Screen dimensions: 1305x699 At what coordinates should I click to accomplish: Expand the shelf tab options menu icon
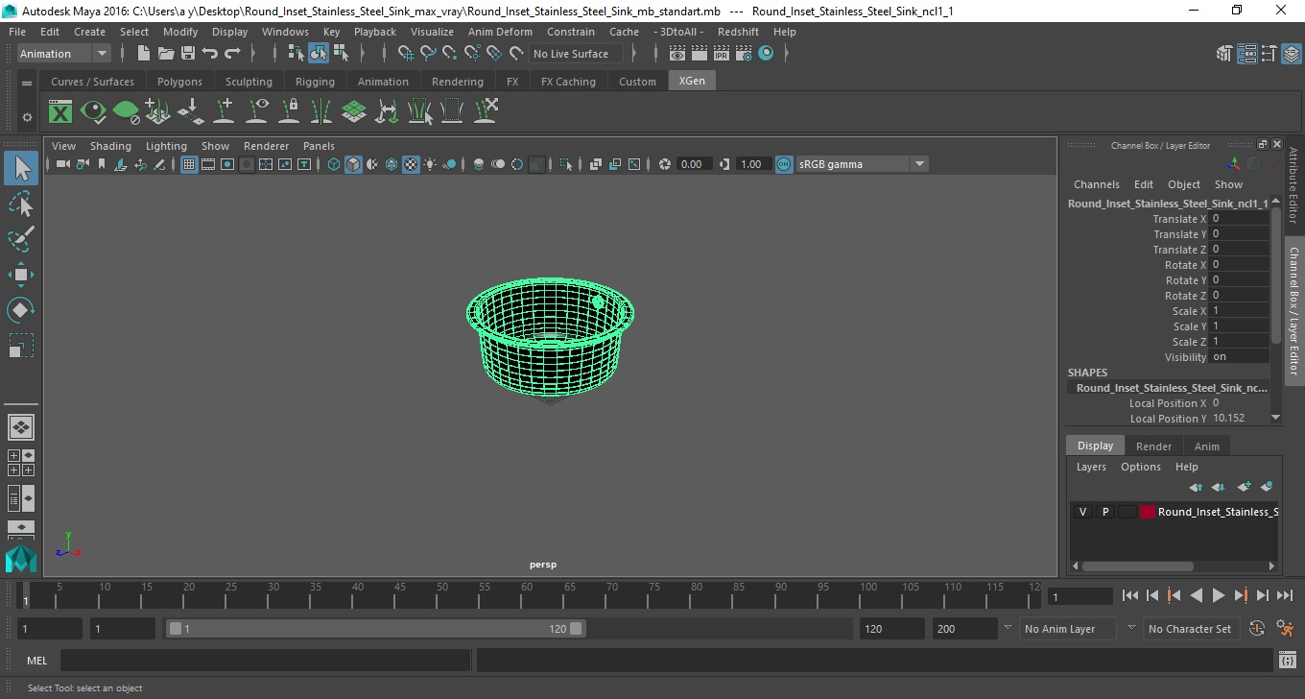click(x=27, y=83)
